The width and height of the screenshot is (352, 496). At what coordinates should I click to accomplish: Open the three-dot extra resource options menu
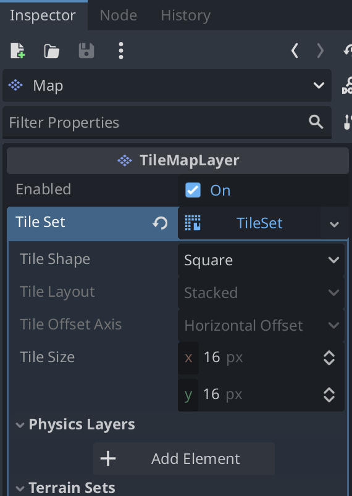pos(121,51)
